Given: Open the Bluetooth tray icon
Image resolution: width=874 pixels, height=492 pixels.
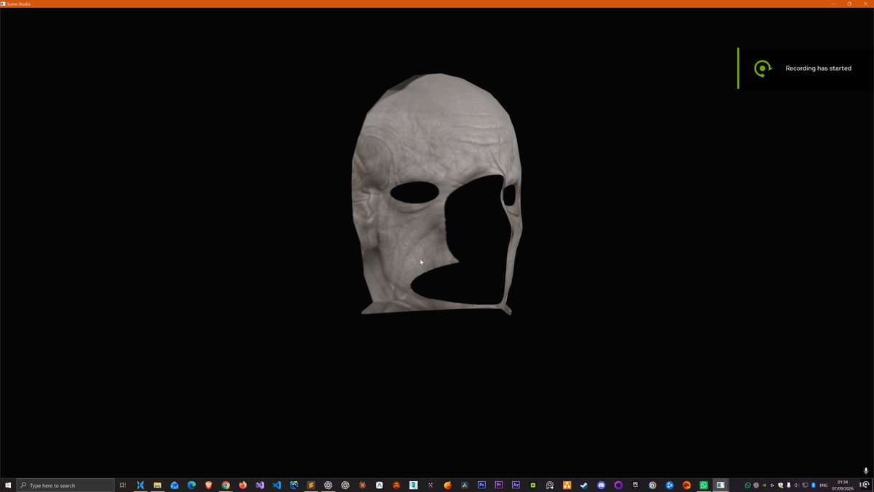Looking at the screenshot, I should tap(814, 485).
